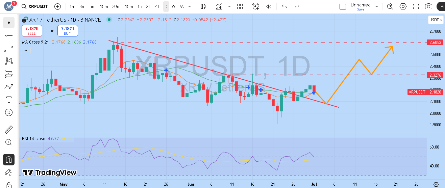
Task: Toggle stay in drawing mode
Action: coord(9,172)
